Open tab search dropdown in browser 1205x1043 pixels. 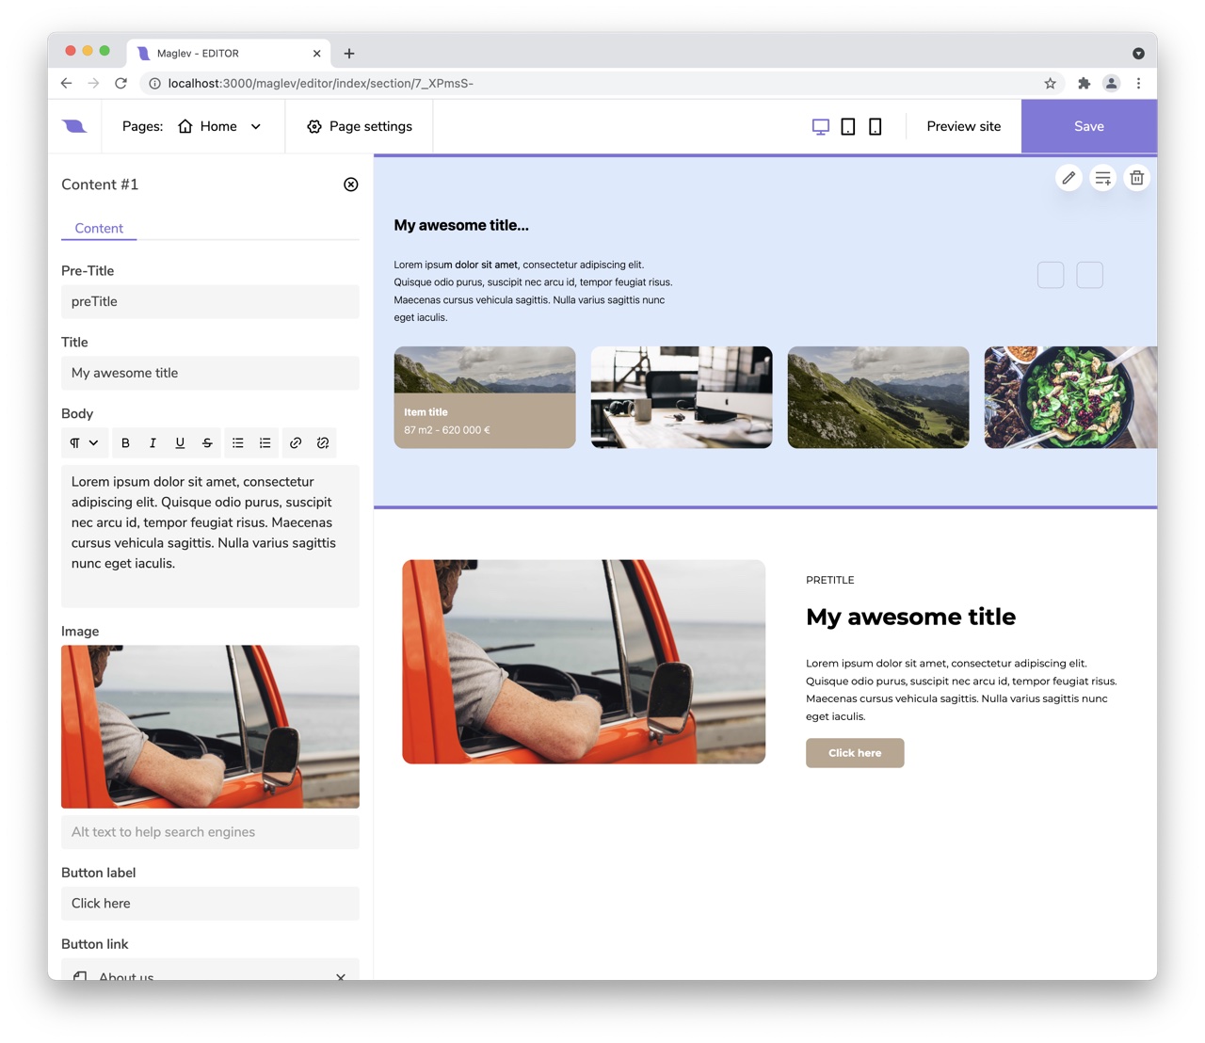tap(1138, 54)
